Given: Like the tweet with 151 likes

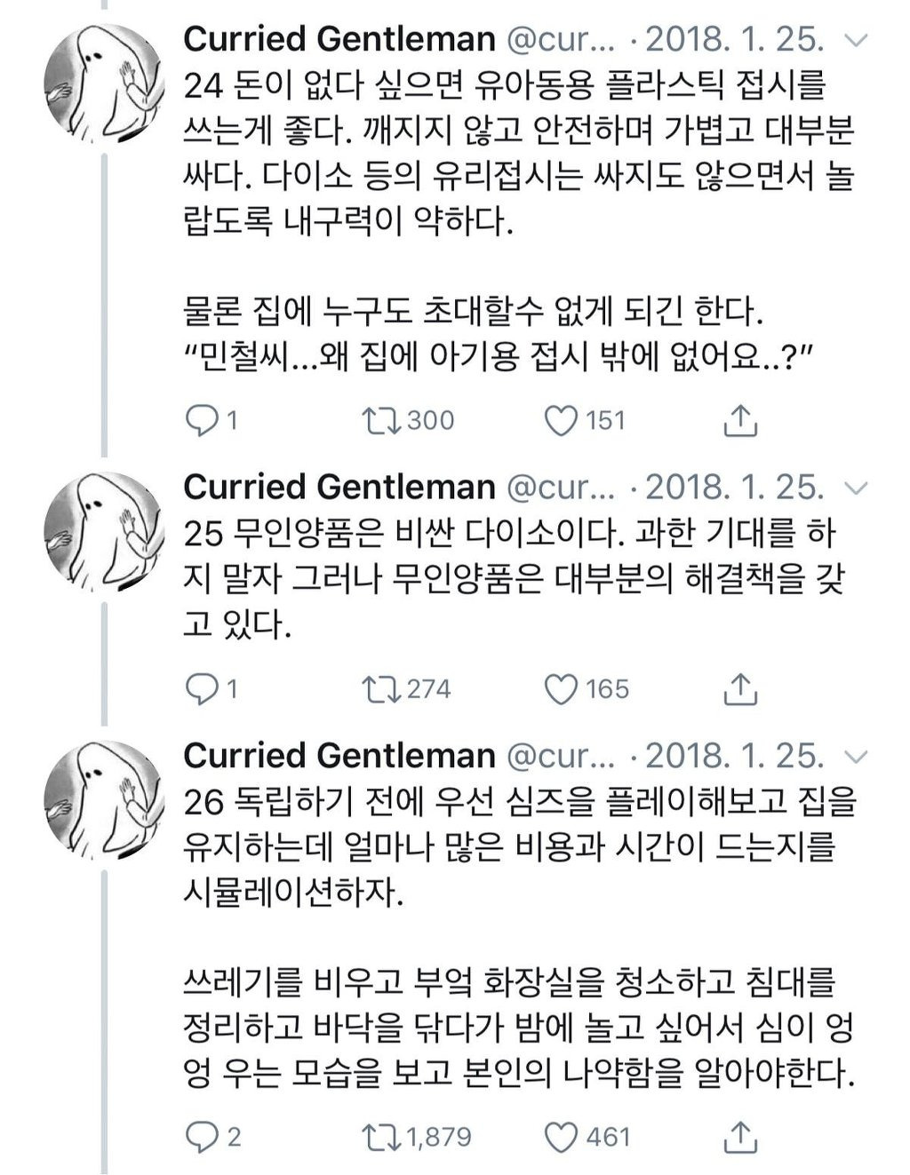Looking at the screenshot, I should pos(561,420).
